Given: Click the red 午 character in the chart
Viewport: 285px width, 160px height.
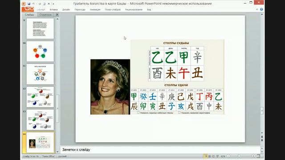Looking at the screenshot, I should 184,73.
